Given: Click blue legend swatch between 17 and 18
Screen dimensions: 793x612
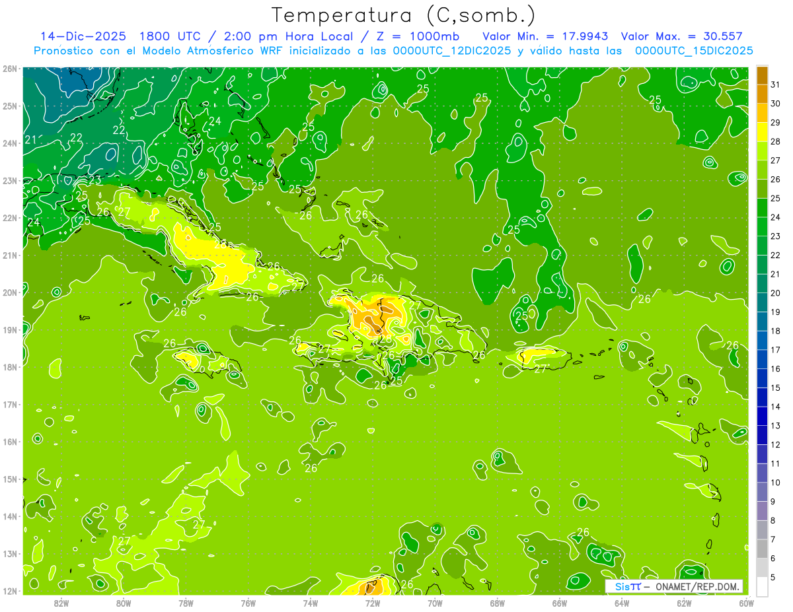Looking at the screenshot, I should pyautogui.click(x=762, y=341).
